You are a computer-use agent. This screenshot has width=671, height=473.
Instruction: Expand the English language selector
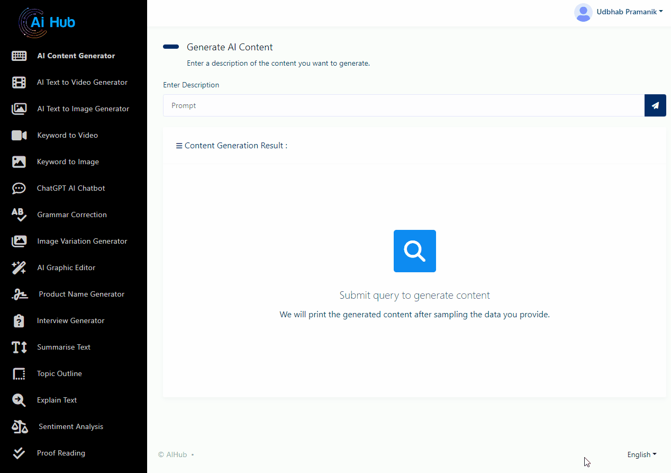point(641,454)
